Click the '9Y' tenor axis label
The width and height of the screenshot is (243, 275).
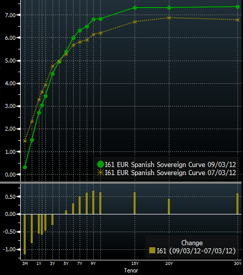tap(93, 263)
